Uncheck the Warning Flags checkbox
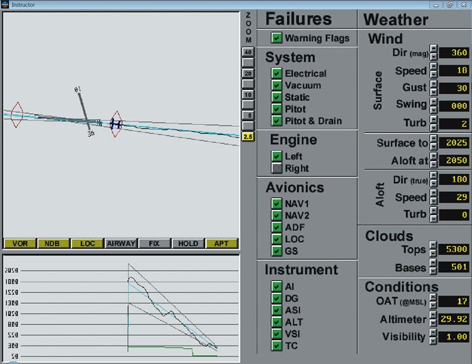This screenshot has height=364, width=472. coord(276,38)
